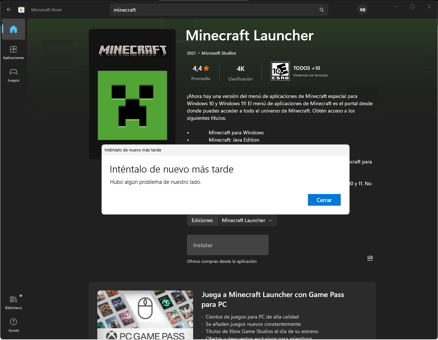
Task: Maximize the Microsoft Store window
Action: tap(412, 7)
